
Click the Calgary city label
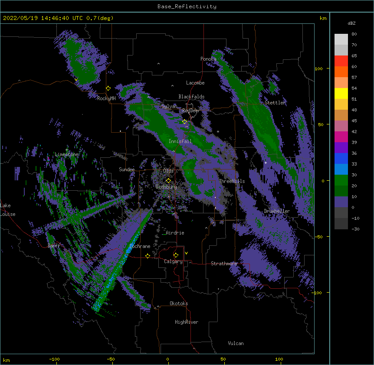pyautogui.click(x=173, y=261)
